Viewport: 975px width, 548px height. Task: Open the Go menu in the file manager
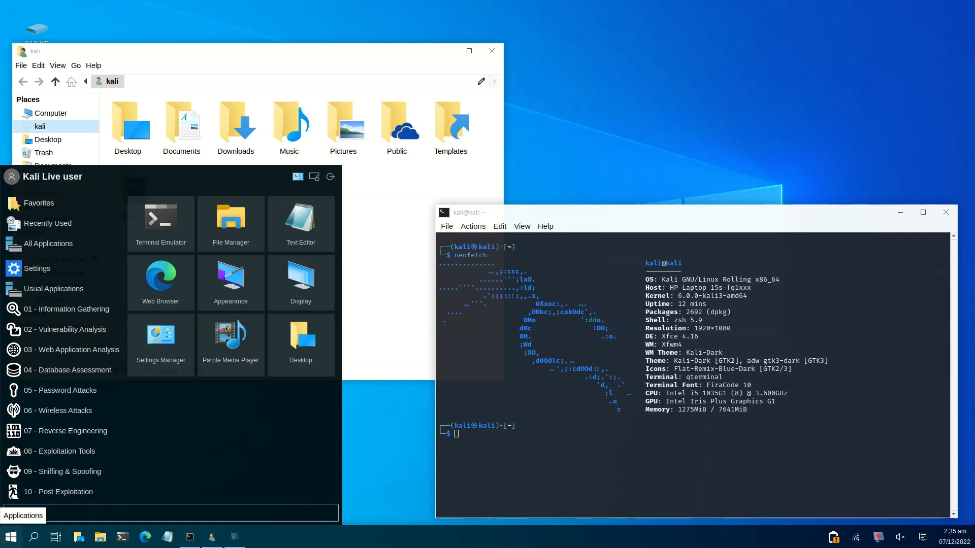click(76, 65)
